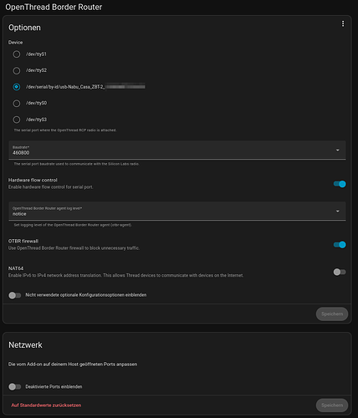Show unused optional configuration options toggle

coord(15,295)
